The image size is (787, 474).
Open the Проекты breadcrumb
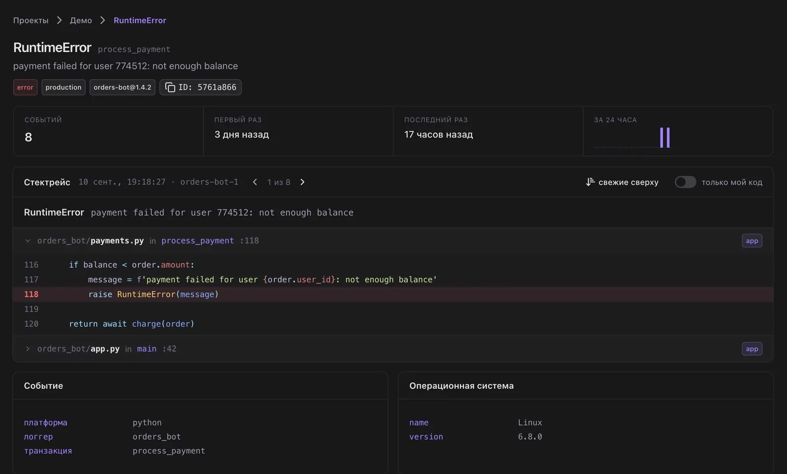click(31, 20)
